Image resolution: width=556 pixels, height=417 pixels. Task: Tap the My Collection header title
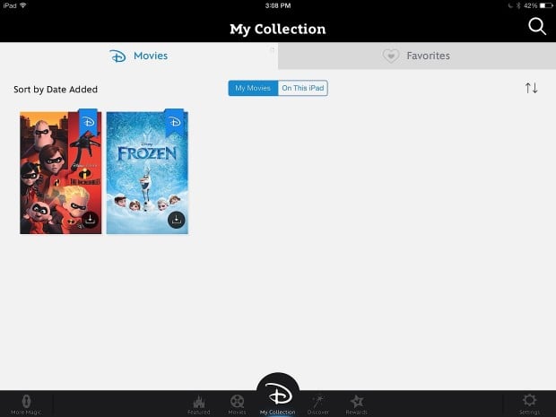(x=278, y=29)
